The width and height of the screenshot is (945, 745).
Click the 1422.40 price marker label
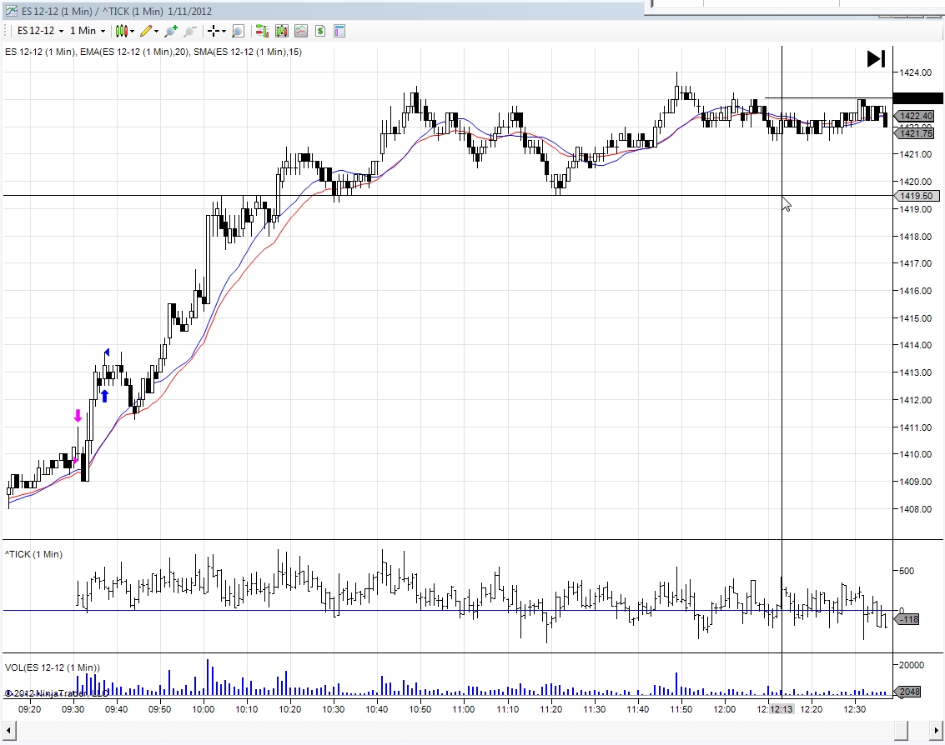point(914,116)
